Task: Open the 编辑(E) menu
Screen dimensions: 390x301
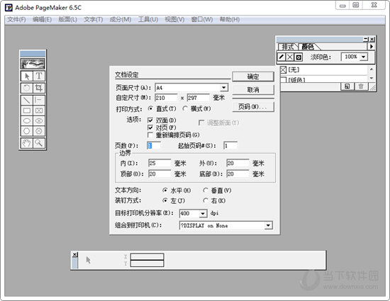Action: pyautogui.click(x=42, y=20)
